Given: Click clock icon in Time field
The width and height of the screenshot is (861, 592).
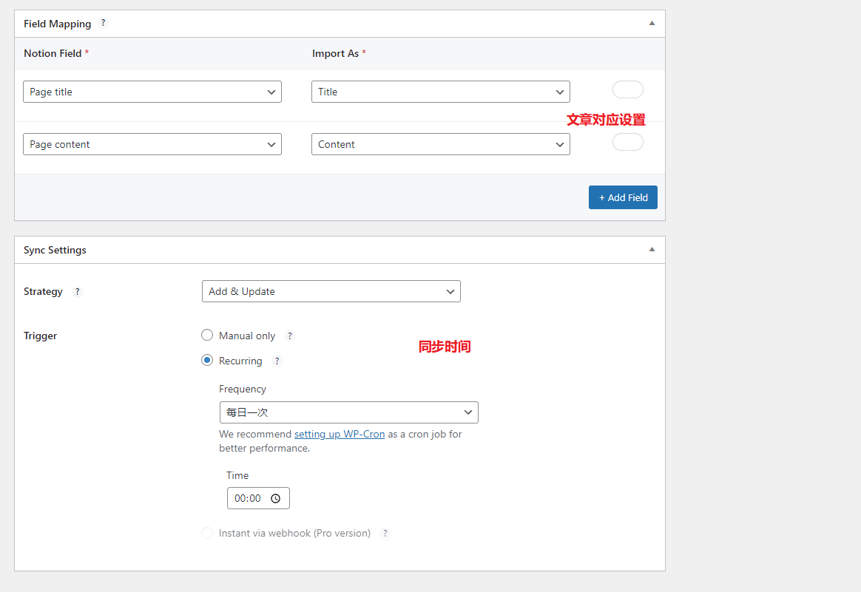Looking at the screenshot, I should pos(276,498).
